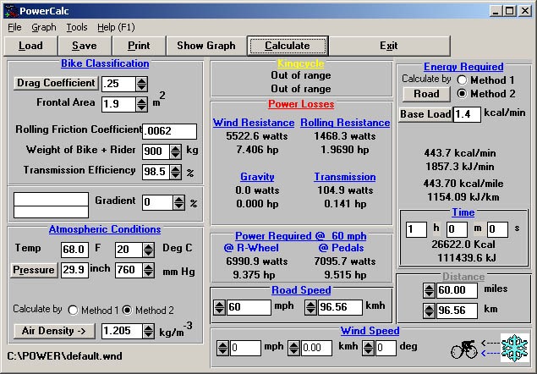Image resolution: width=537 pixels, height=374 pixels.
Task: Choose Atmospheric Conditions Method 1 radio
Action: 73,311
